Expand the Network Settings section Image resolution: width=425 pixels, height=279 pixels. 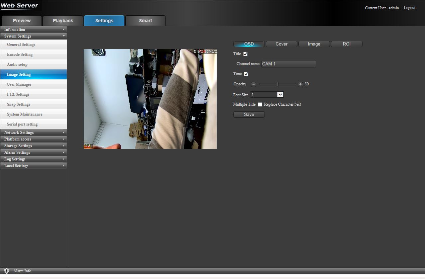point(33,133)
